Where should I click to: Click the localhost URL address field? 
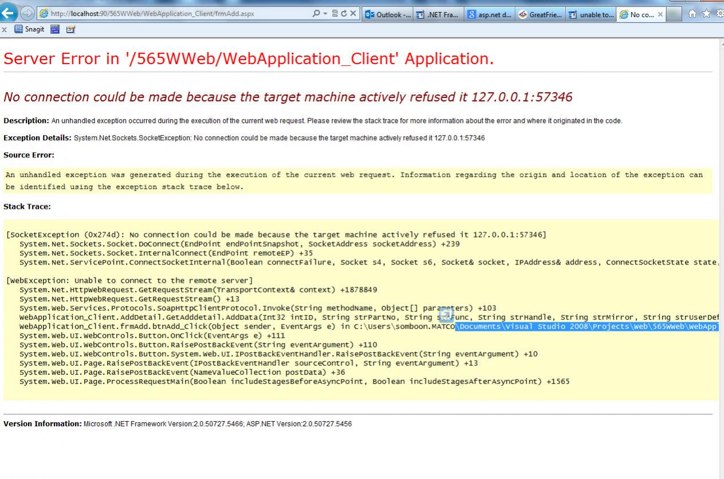(172, 14)
